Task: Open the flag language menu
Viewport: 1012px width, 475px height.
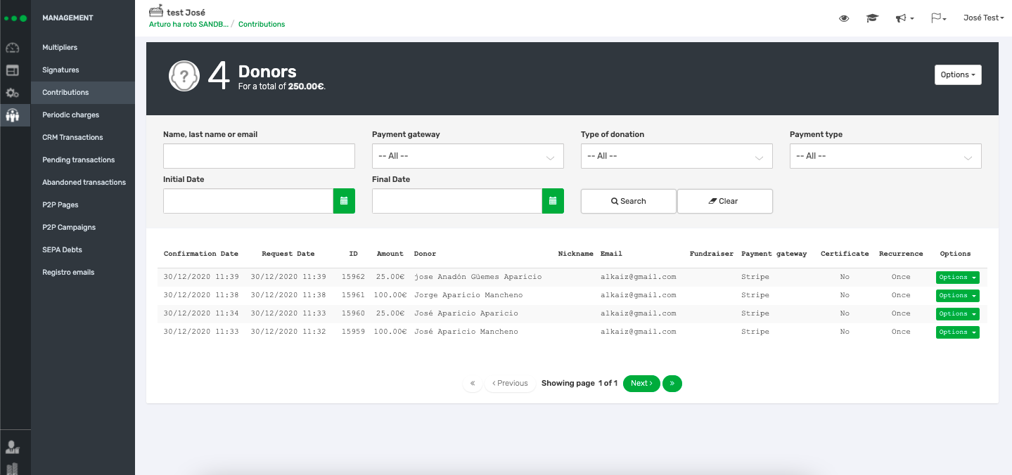Action: [938, 18]
